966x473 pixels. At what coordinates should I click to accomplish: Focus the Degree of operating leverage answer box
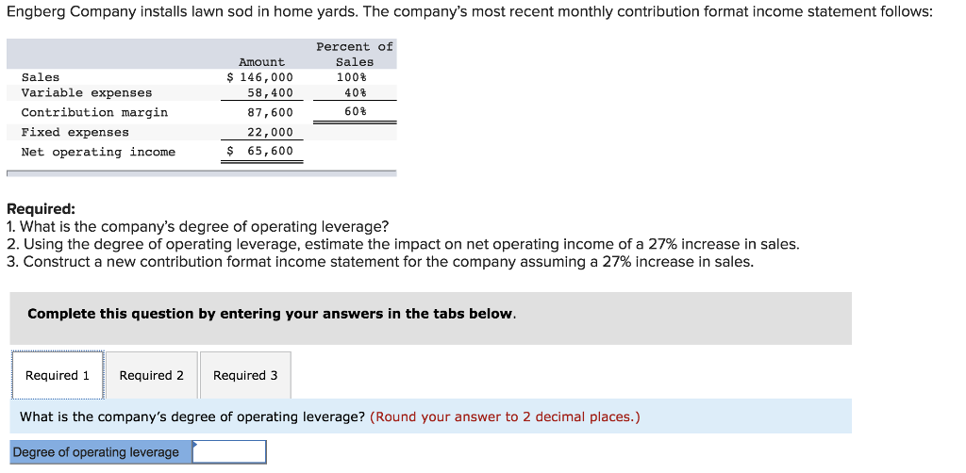(230, 452)
